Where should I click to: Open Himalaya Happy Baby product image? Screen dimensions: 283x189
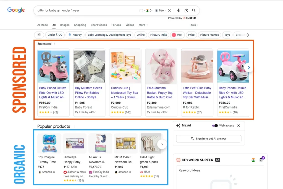point(75,143)
